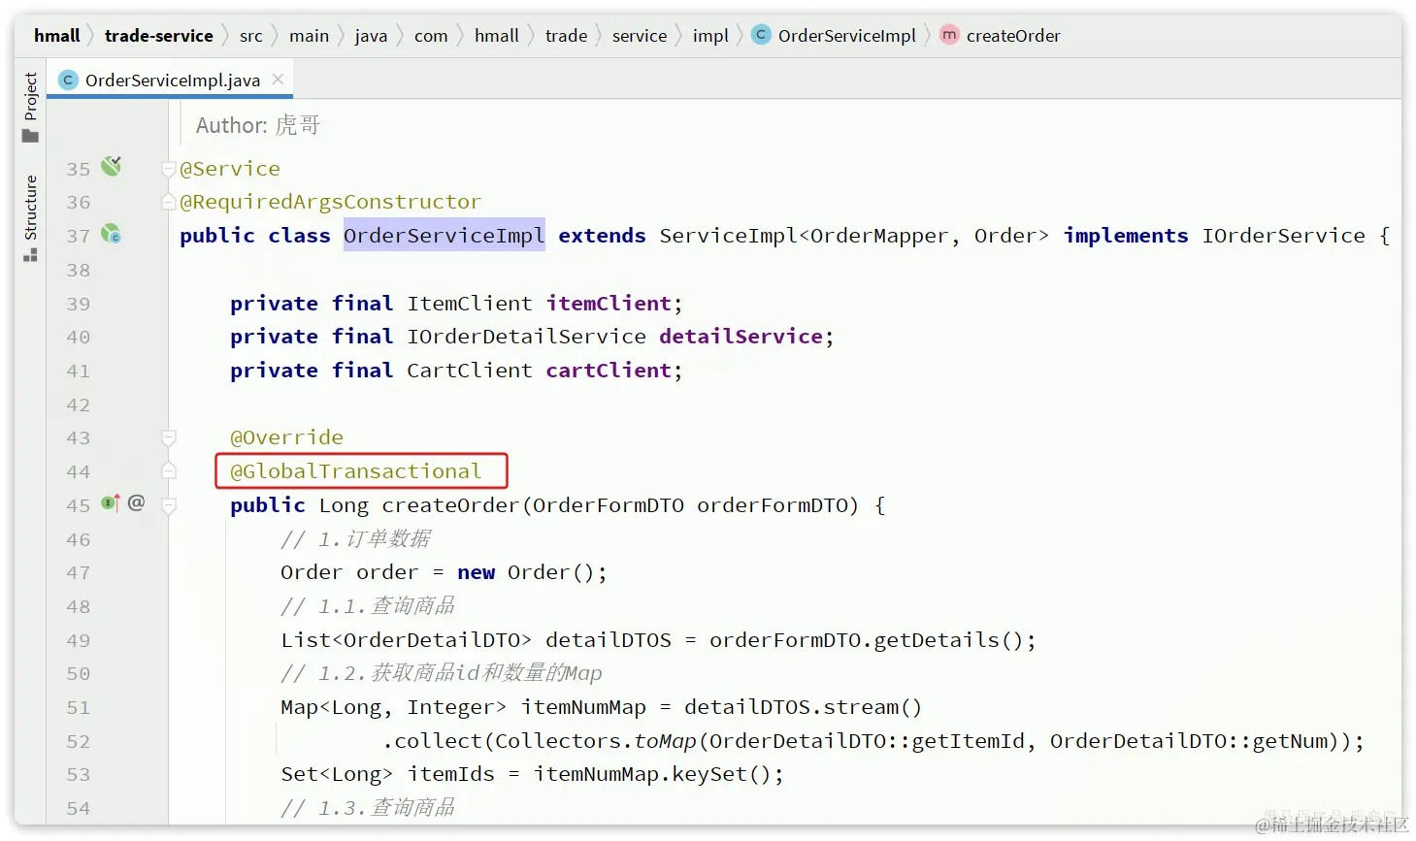Open the createOrder breadcrumb

[x=1013, y=36]
